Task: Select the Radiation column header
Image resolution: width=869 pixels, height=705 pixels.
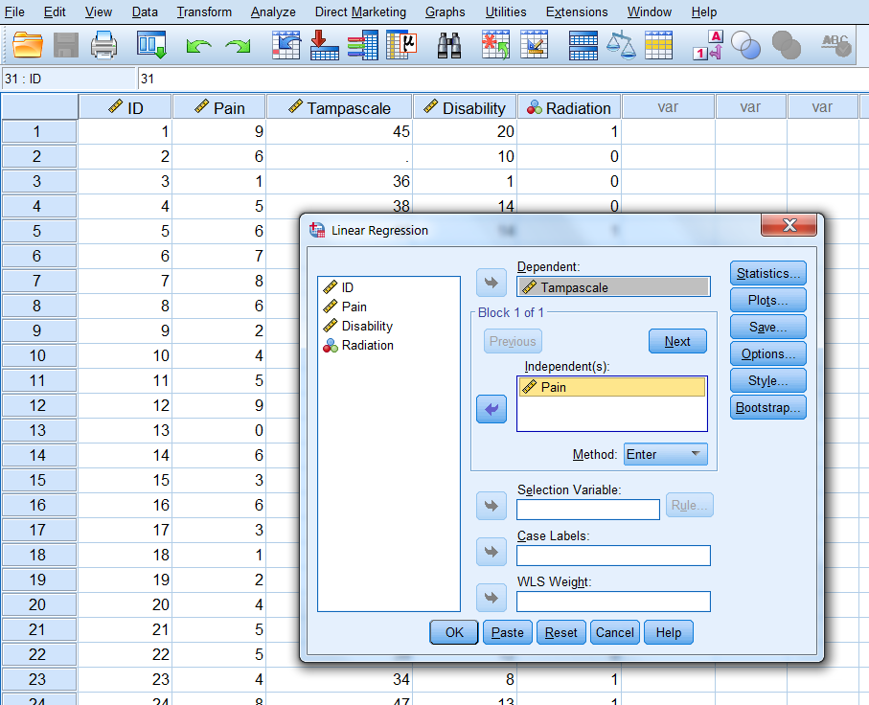Action: coord(569,107)
